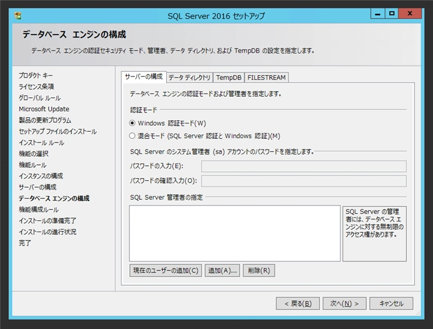
Task: Click ライセンス条項 step in sidebar
Action: tap(36, 87)
